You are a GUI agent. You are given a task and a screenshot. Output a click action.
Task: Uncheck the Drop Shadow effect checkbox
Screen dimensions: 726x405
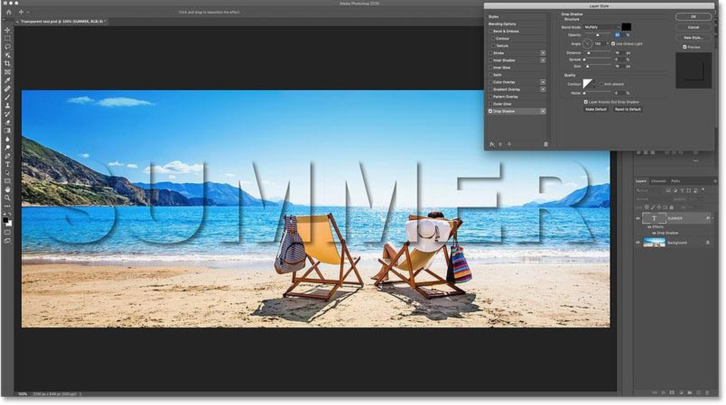(490, 111)
